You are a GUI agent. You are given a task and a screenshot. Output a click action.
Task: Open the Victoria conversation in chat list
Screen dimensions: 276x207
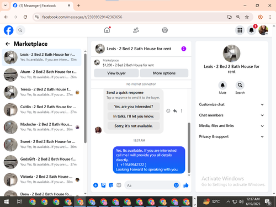click(41, 179)
